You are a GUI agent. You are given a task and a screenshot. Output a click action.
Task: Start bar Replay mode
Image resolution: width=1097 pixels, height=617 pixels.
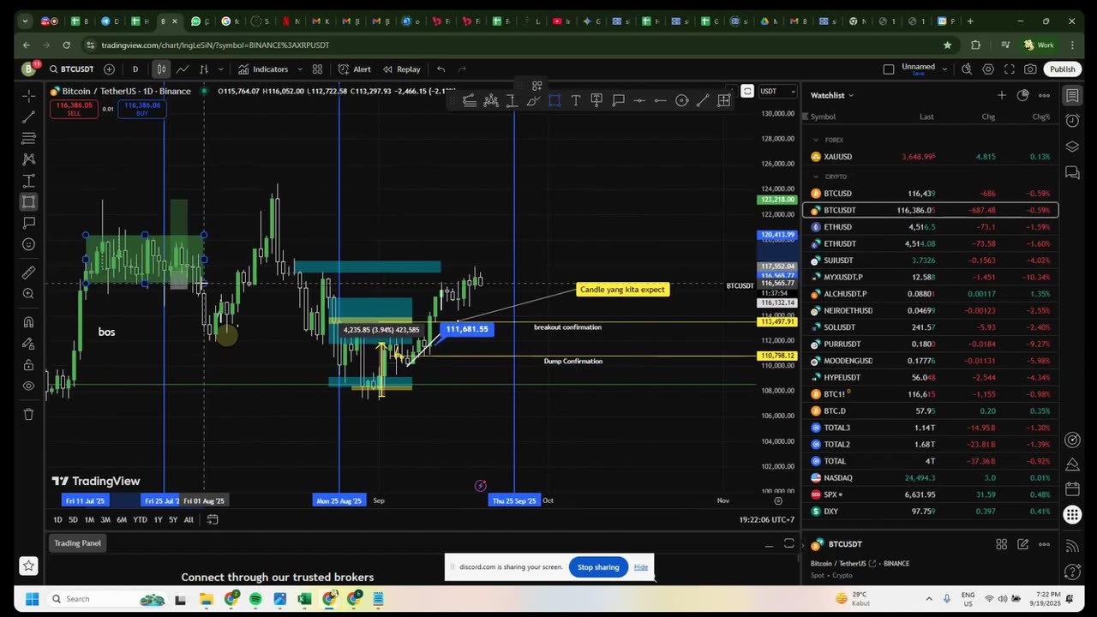point(401,69)
